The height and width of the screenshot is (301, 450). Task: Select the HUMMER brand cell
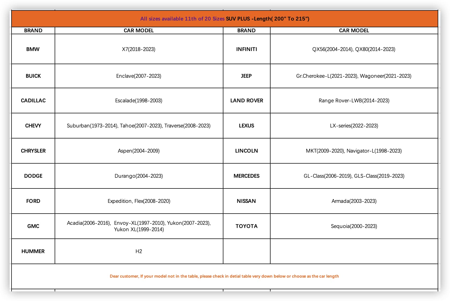33,251
